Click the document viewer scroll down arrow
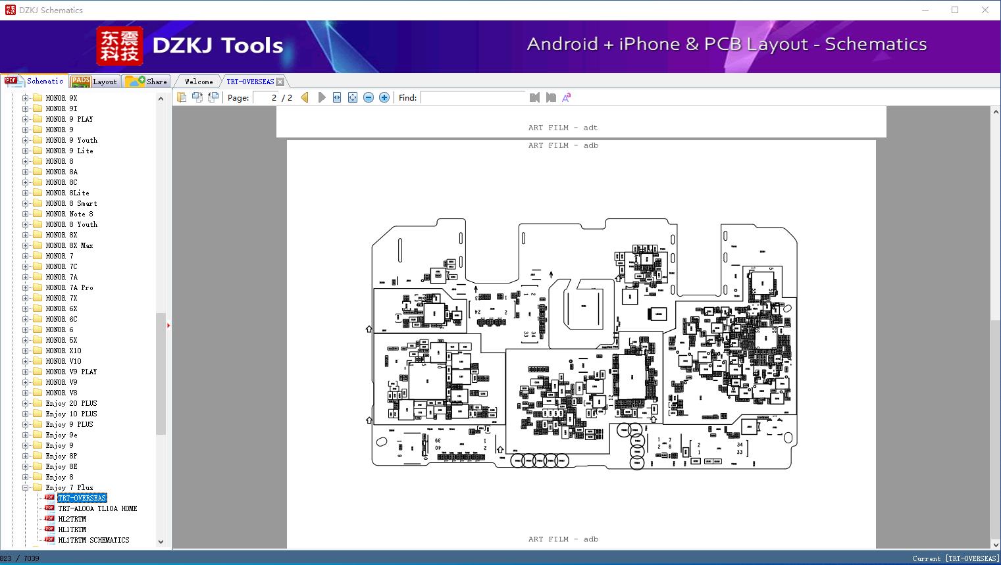 [x=996, y=544]
